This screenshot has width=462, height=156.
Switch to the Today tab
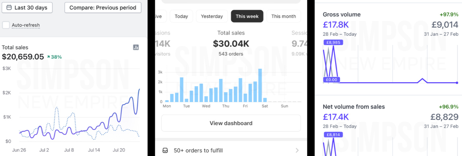click(181, 16)
